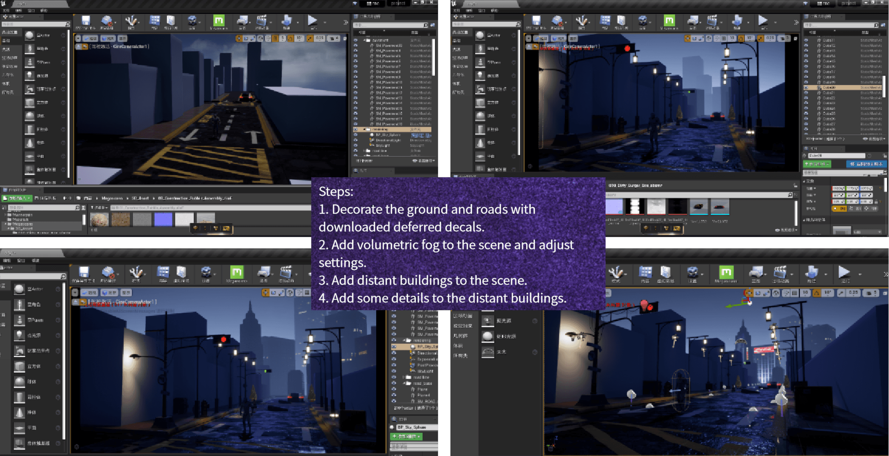889x456 pixels.
Task: Click Play arrow in top-left screenshot toolbar
Action: click(x=312, y=20)
